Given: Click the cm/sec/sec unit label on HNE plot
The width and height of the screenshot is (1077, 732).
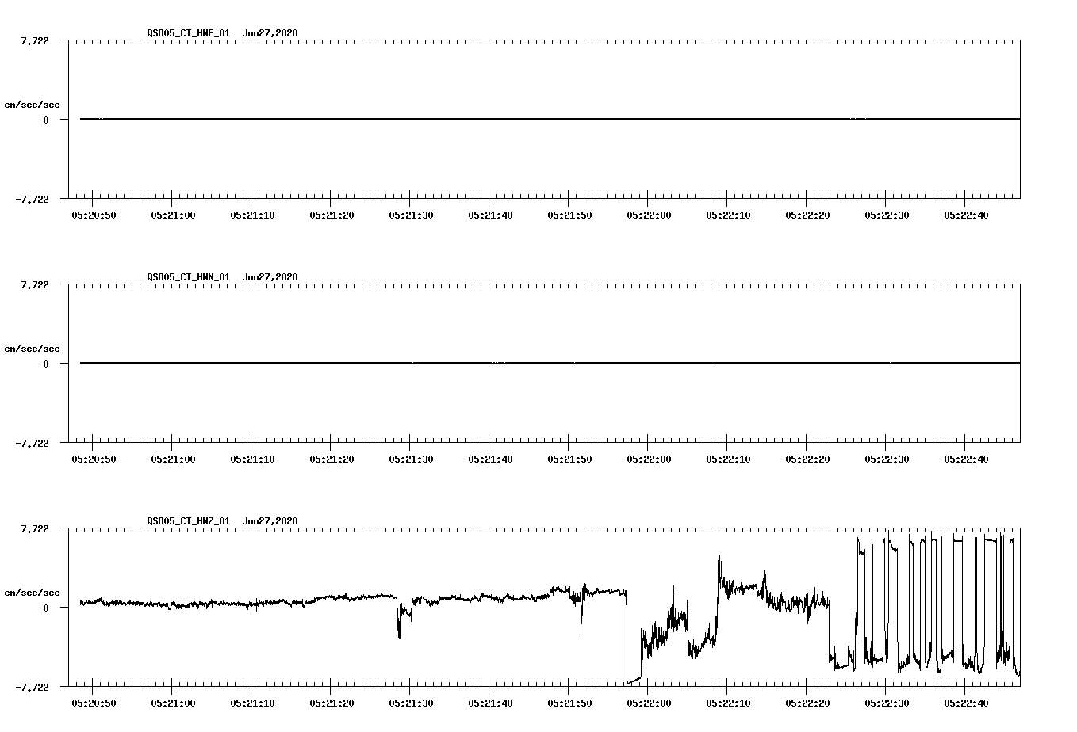Looking at the screenshot, I should click(32, 105).
